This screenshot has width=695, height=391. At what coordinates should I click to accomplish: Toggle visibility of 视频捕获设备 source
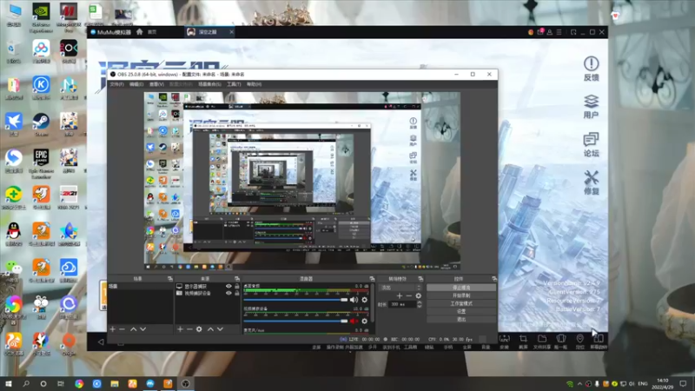[228, 293]
